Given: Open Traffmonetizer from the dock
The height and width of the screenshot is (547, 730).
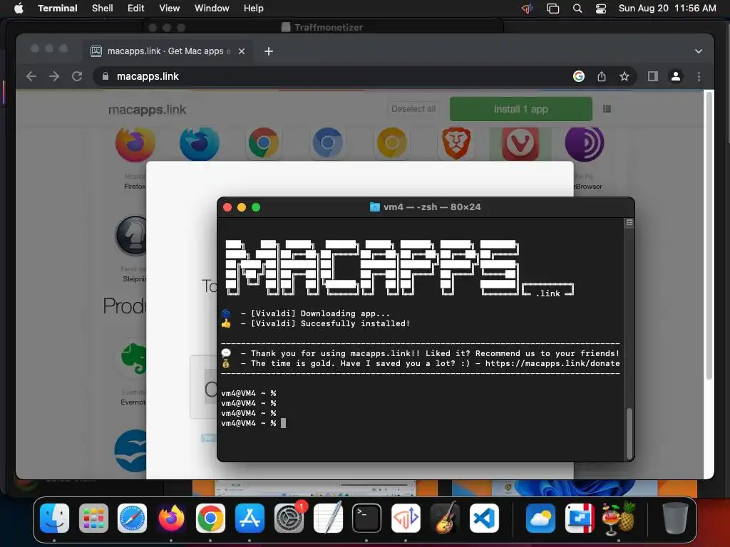Looking at the screenshot, I should point(406,518).
